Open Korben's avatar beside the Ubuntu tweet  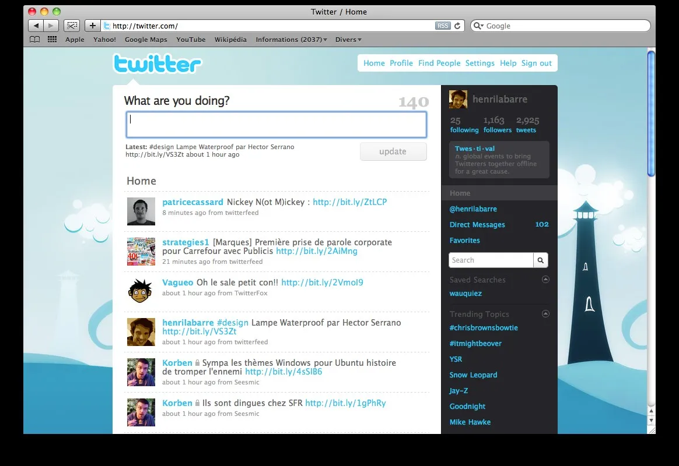(x=141, y=372)
